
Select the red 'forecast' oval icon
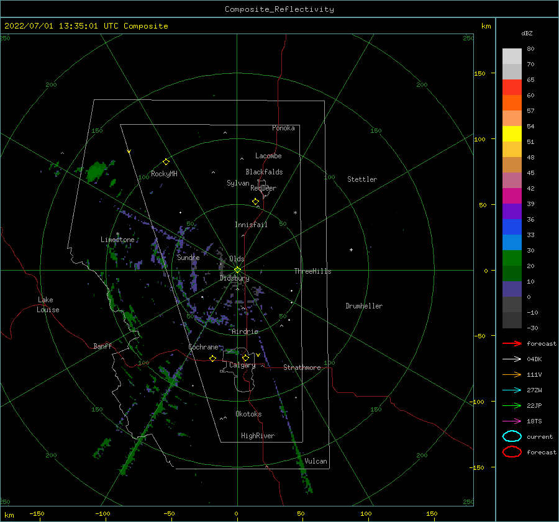coord(512,452)
